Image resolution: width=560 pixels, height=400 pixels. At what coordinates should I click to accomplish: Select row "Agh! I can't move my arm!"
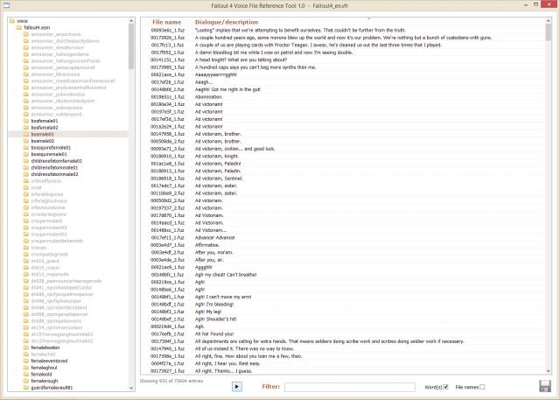tap(343, 297)
